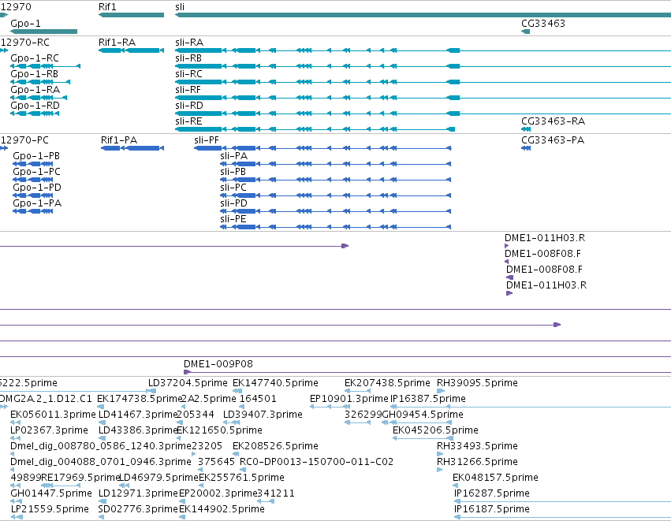Click Gpo-1-PB protein label
Viewport: 671px width, 521px height.
pyautogui.click(x=36, y=156)
